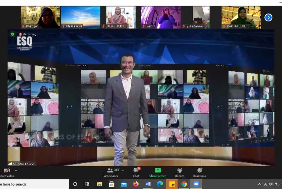
Task: Switch to Zoom app in taskbar
Action: coord(196,184)
